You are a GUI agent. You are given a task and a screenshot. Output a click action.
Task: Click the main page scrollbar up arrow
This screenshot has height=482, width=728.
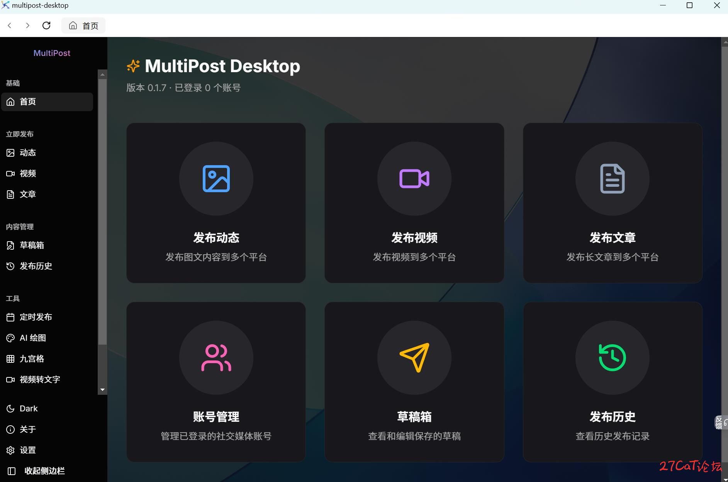(725, 42)
